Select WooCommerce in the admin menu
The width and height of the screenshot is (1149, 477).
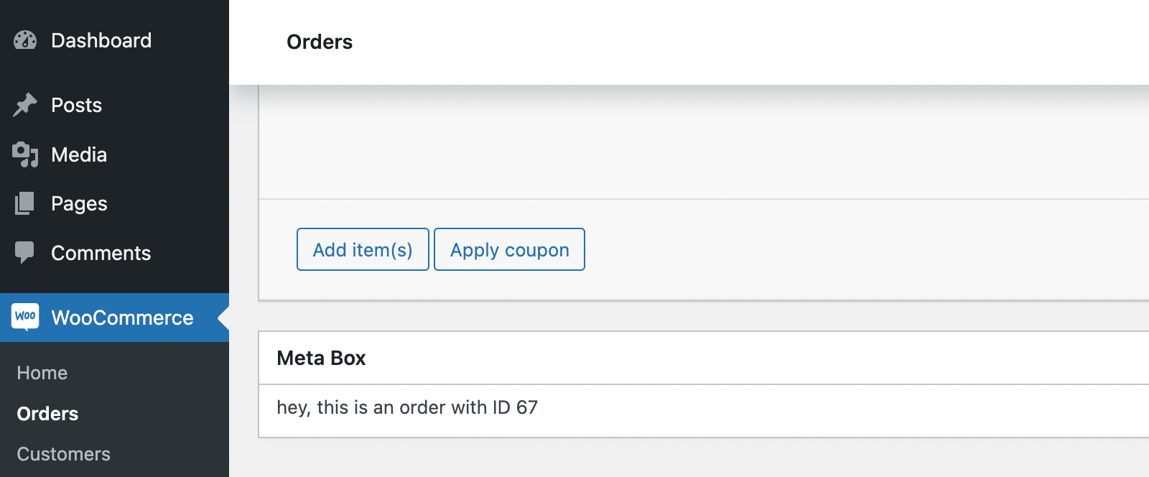click(x=122, y=317)
